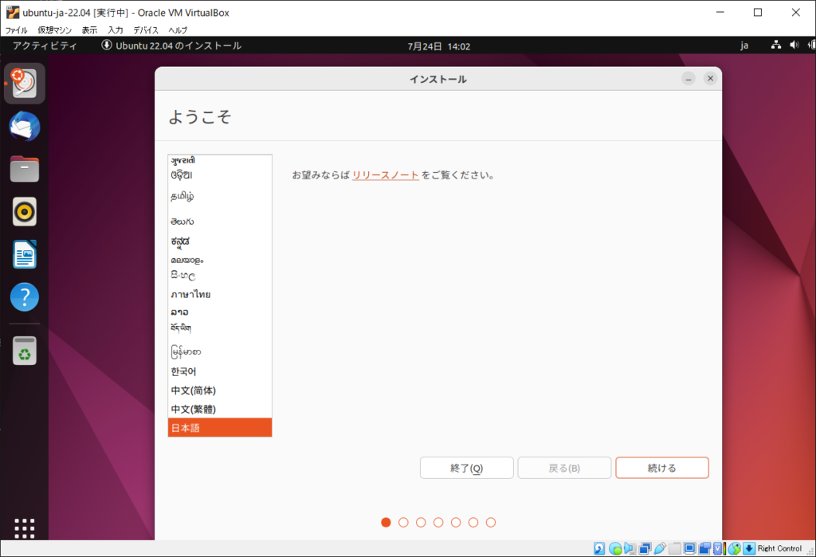The height and width of the screenshot is (557, 816).
Task: Click the VirtualBox display status icon
Action: click(689, 548)
